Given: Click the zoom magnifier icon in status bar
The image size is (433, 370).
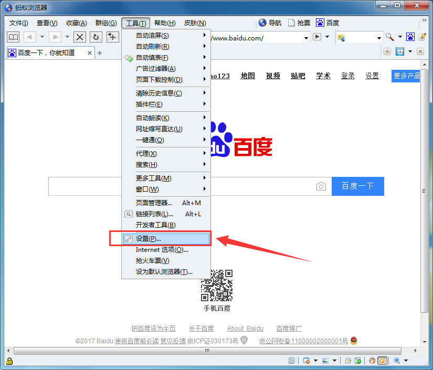Looking at the screenshot, I should pyautogui.click(x=397, y=361).
